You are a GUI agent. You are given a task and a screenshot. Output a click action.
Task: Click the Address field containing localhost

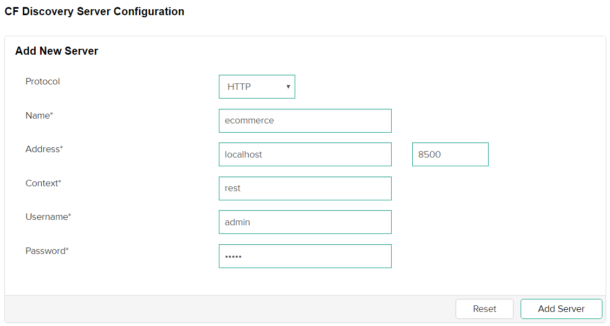tap(305, 154)
